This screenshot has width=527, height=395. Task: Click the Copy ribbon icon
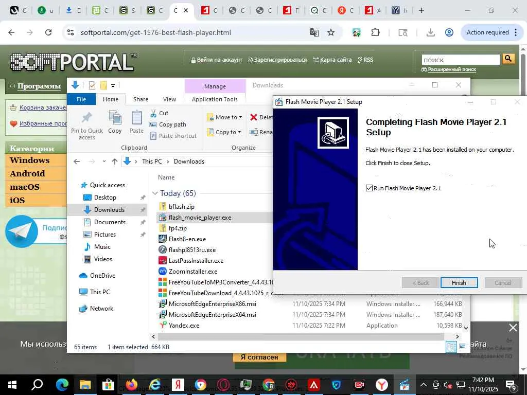coord(115,118)
